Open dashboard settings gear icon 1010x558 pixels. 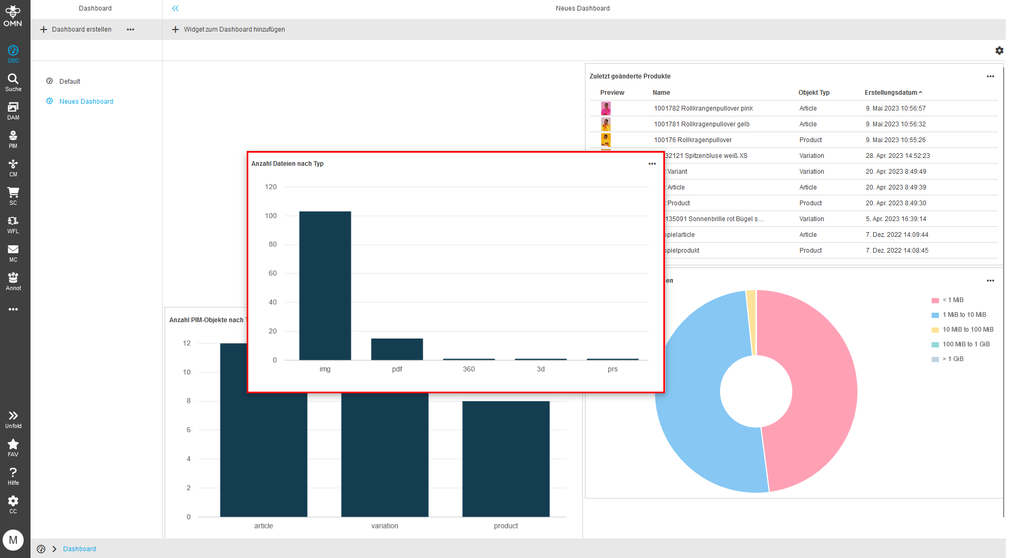(999, 51)
